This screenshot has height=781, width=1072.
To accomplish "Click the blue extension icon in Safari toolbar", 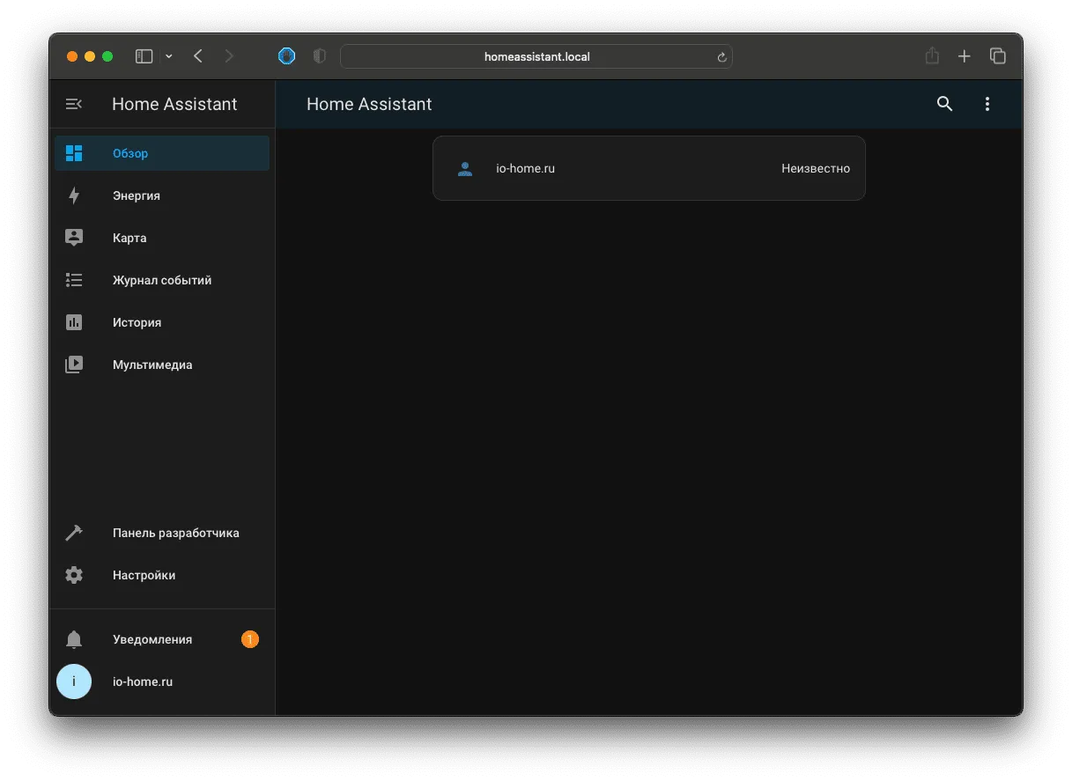I will (286, 56).
